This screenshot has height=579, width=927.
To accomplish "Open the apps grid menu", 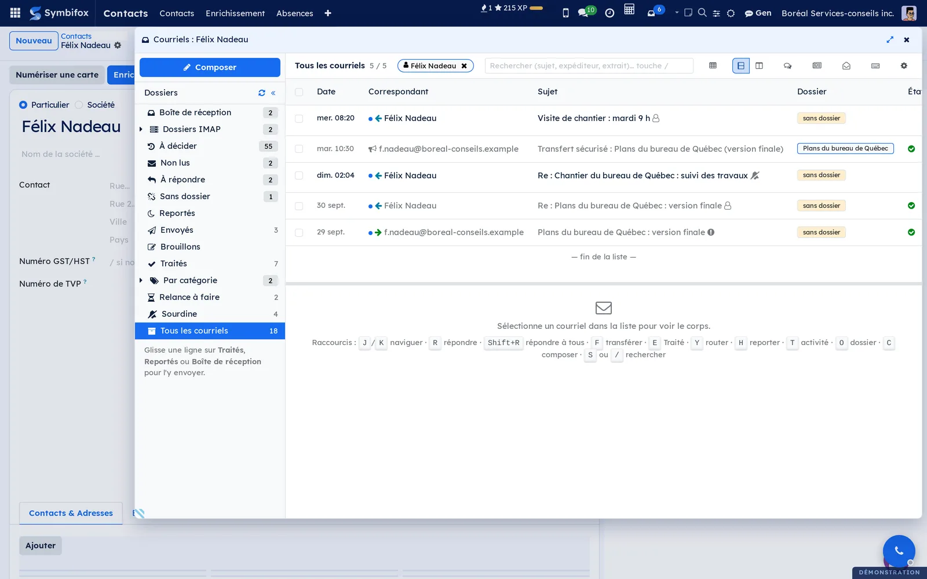I will tap(16, 13).
